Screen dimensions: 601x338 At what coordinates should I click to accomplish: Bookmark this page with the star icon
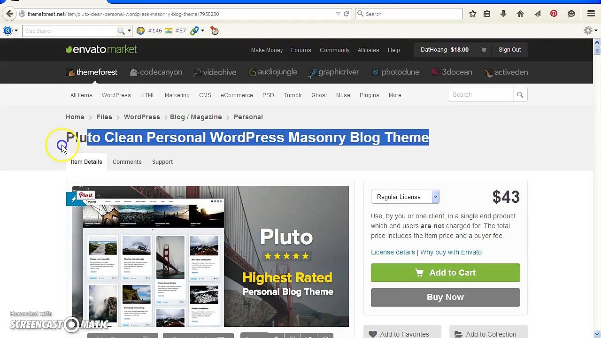[x=473, y=14]
